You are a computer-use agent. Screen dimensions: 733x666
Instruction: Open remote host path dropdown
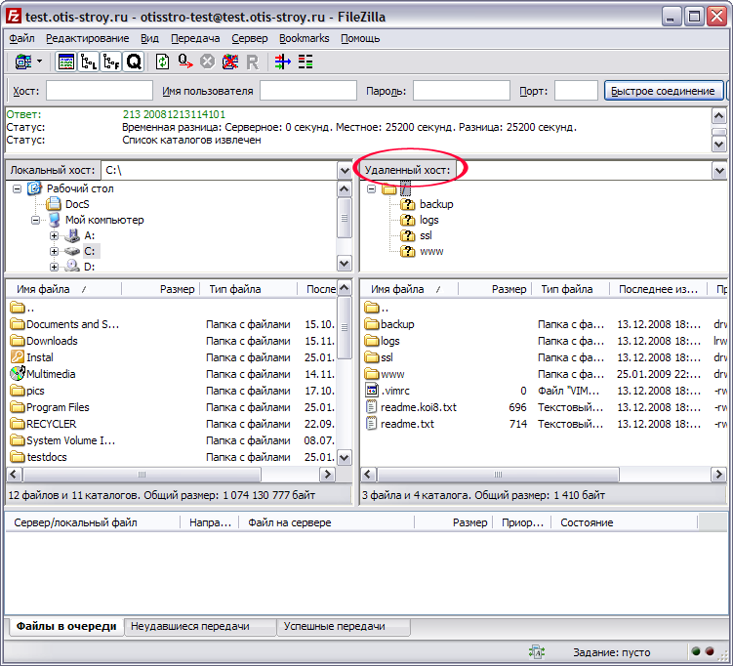(x=720, y=170)
